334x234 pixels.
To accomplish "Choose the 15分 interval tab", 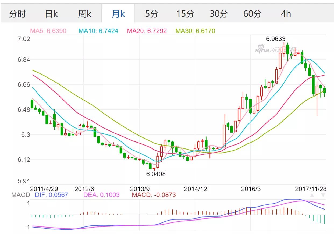I will click(x=185, y=14).
